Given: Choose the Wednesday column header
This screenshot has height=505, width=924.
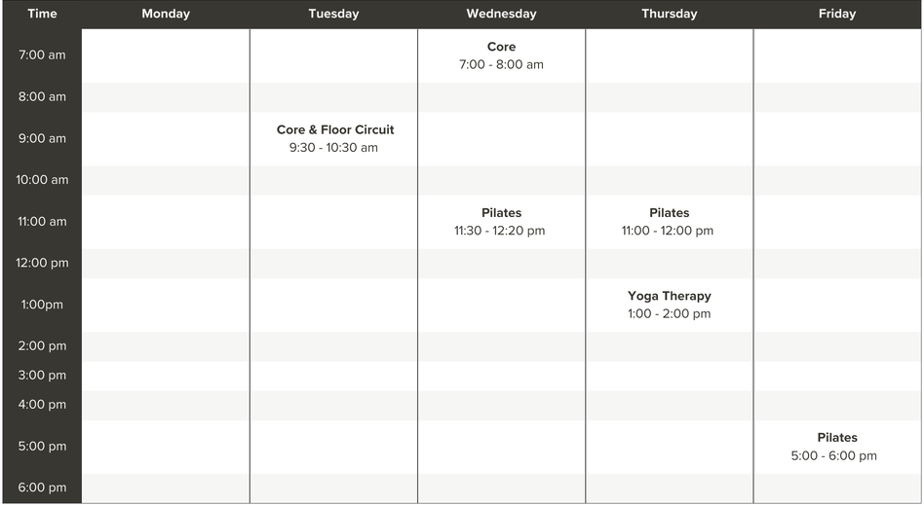Looking at the screenshot, I should click(501, 14).
